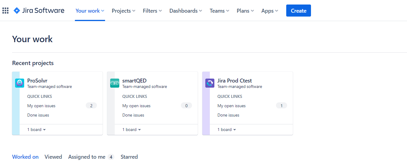Open the ProSolvr project title
Screen dimensions: 407x162
(x=37, y=80)
